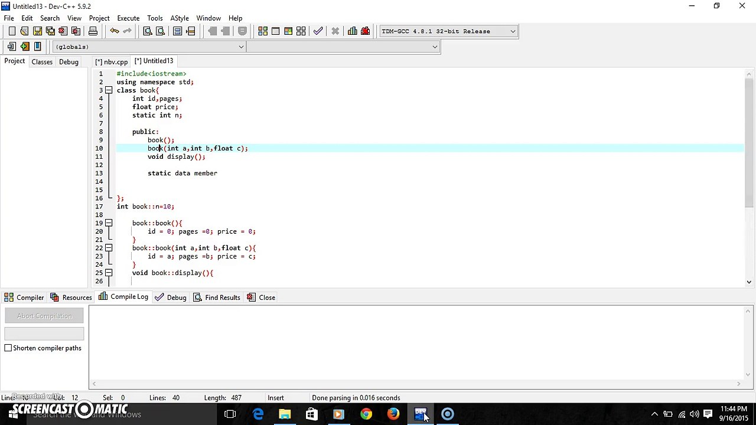Open the Search menu
Image resolution: width=756 pixels, height=425 pixels.
pos(50,18)
